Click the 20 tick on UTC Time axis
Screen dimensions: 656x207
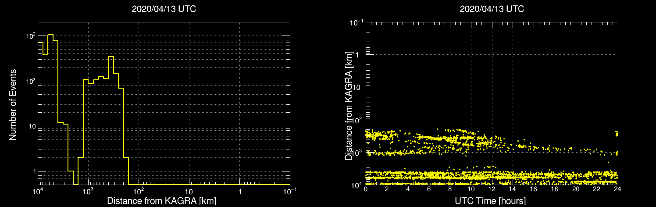pos(576,189)
